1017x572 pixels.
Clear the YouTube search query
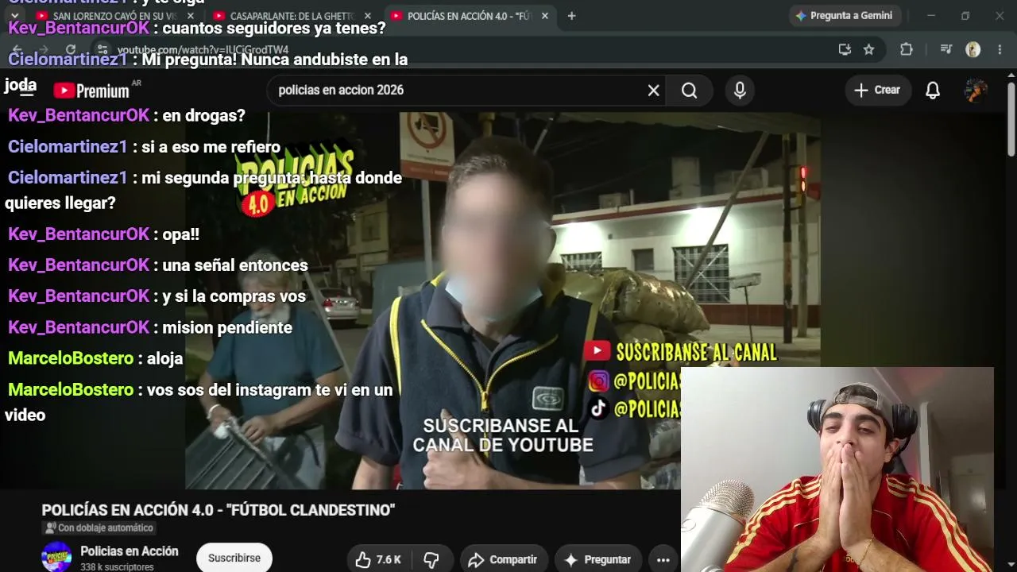coord(653,91)
